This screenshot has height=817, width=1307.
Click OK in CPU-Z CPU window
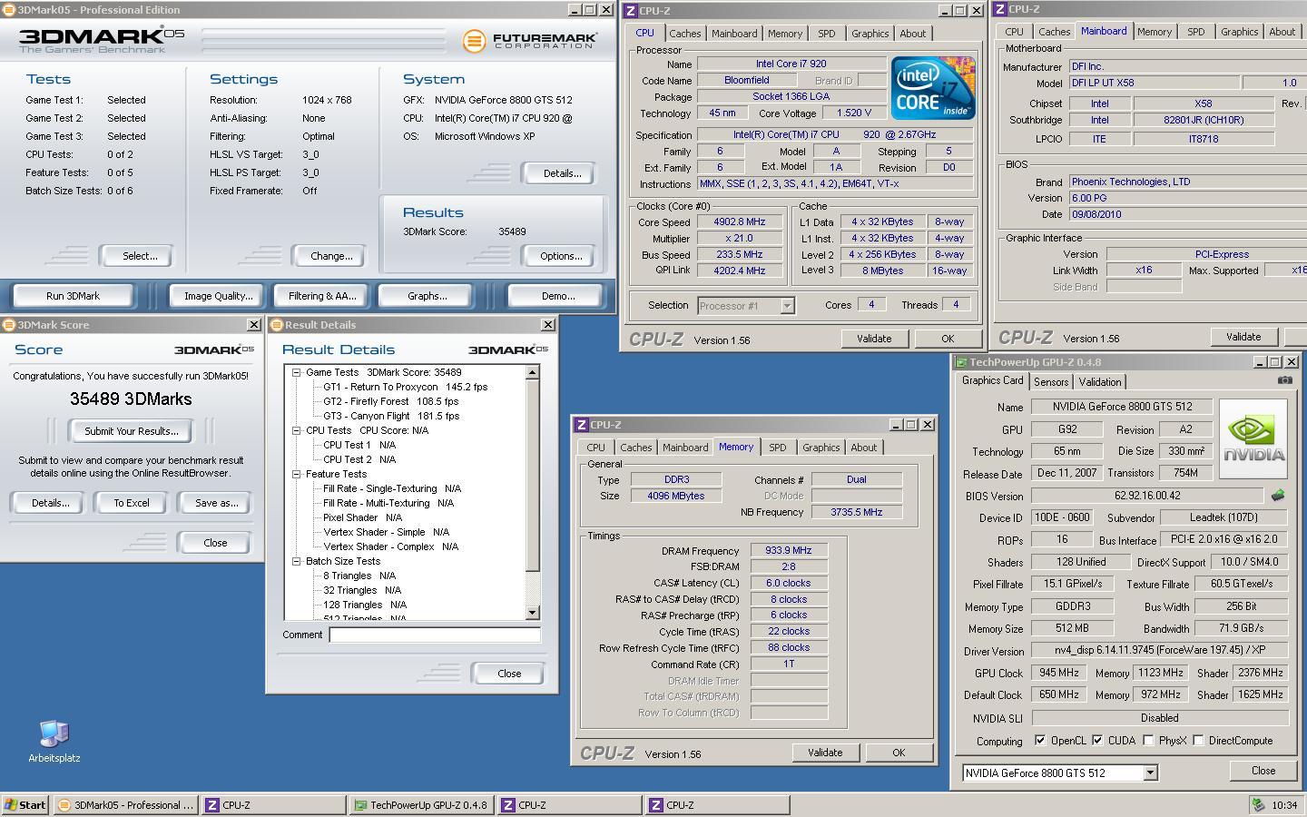coord(948,339)
